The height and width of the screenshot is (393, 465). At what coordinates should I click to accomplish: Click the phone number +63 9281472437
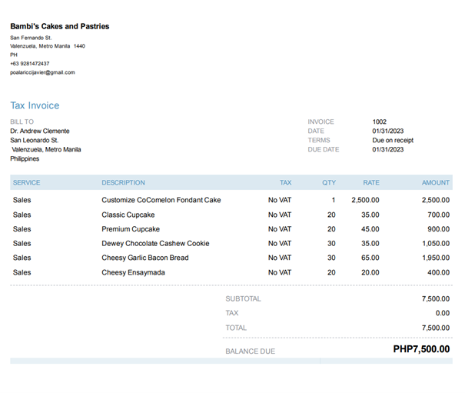tap(30, 64)
